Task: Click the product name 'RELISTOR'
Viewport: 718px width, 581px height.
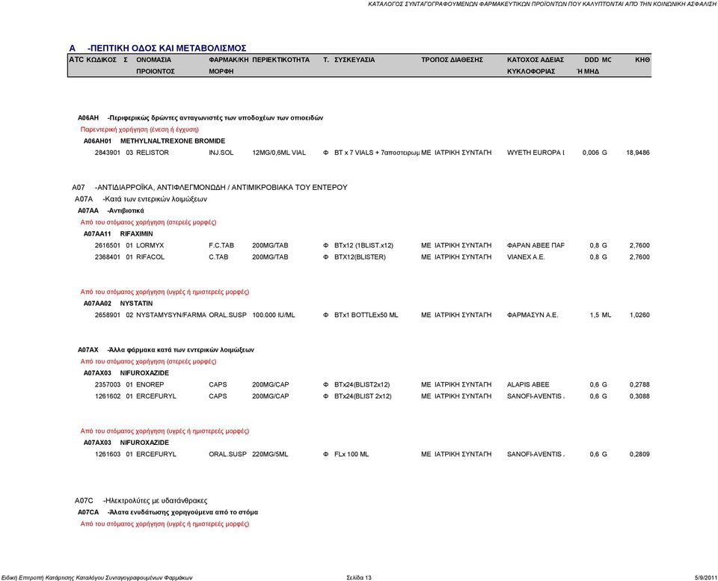Action: pyautogui.click(x=153, y=153)
